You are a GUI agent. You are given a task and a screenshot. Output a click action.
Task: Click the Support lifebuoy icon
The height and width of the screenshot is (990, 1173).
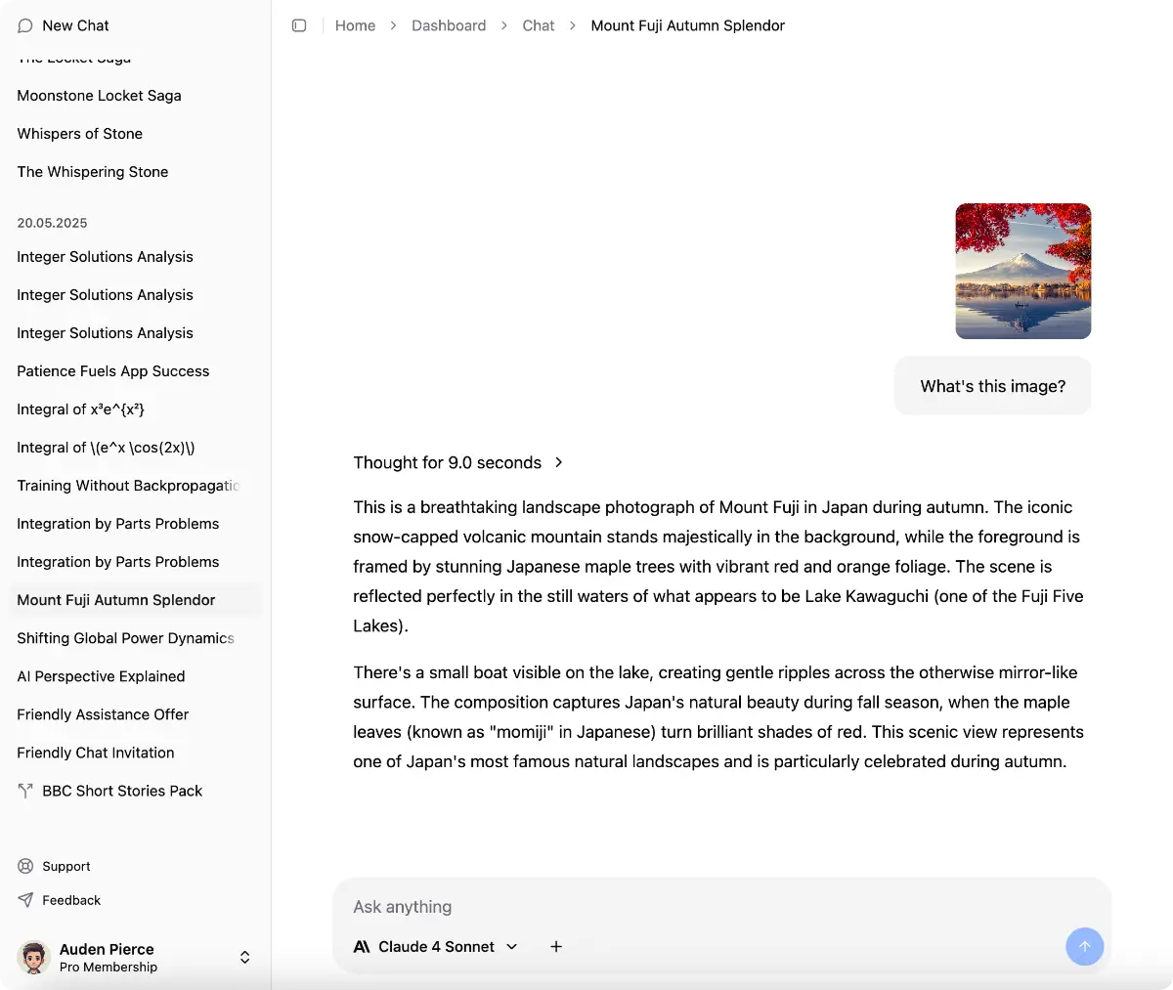[25, 866]
